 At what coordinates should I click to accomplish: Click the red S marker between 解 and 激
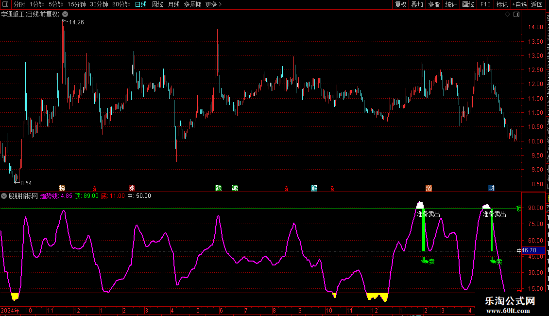point(332,189)
